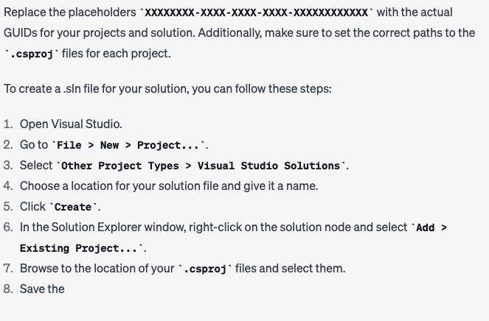The width and height of the screenshot is (489, 321).
Task: Click the list number 8 marker
Action: click(8, 289)
